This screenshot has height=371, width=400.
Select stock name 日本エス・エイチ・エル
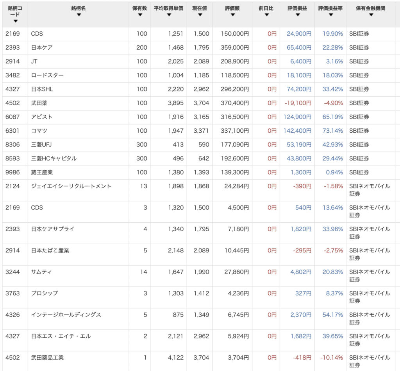pyautogui.click(x=61, y=336)
